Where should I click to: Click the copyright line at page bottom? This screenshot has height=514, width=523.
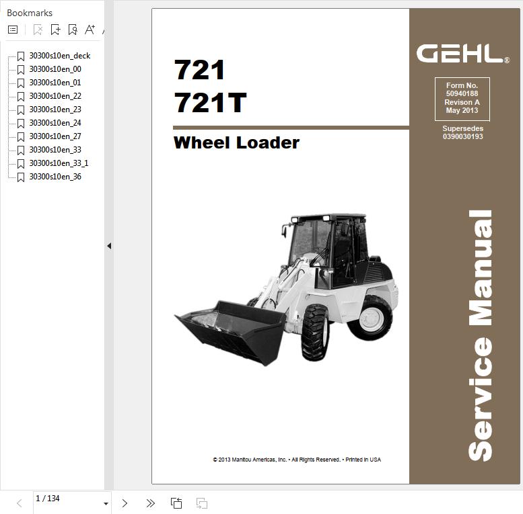click(x=297, y=460)
